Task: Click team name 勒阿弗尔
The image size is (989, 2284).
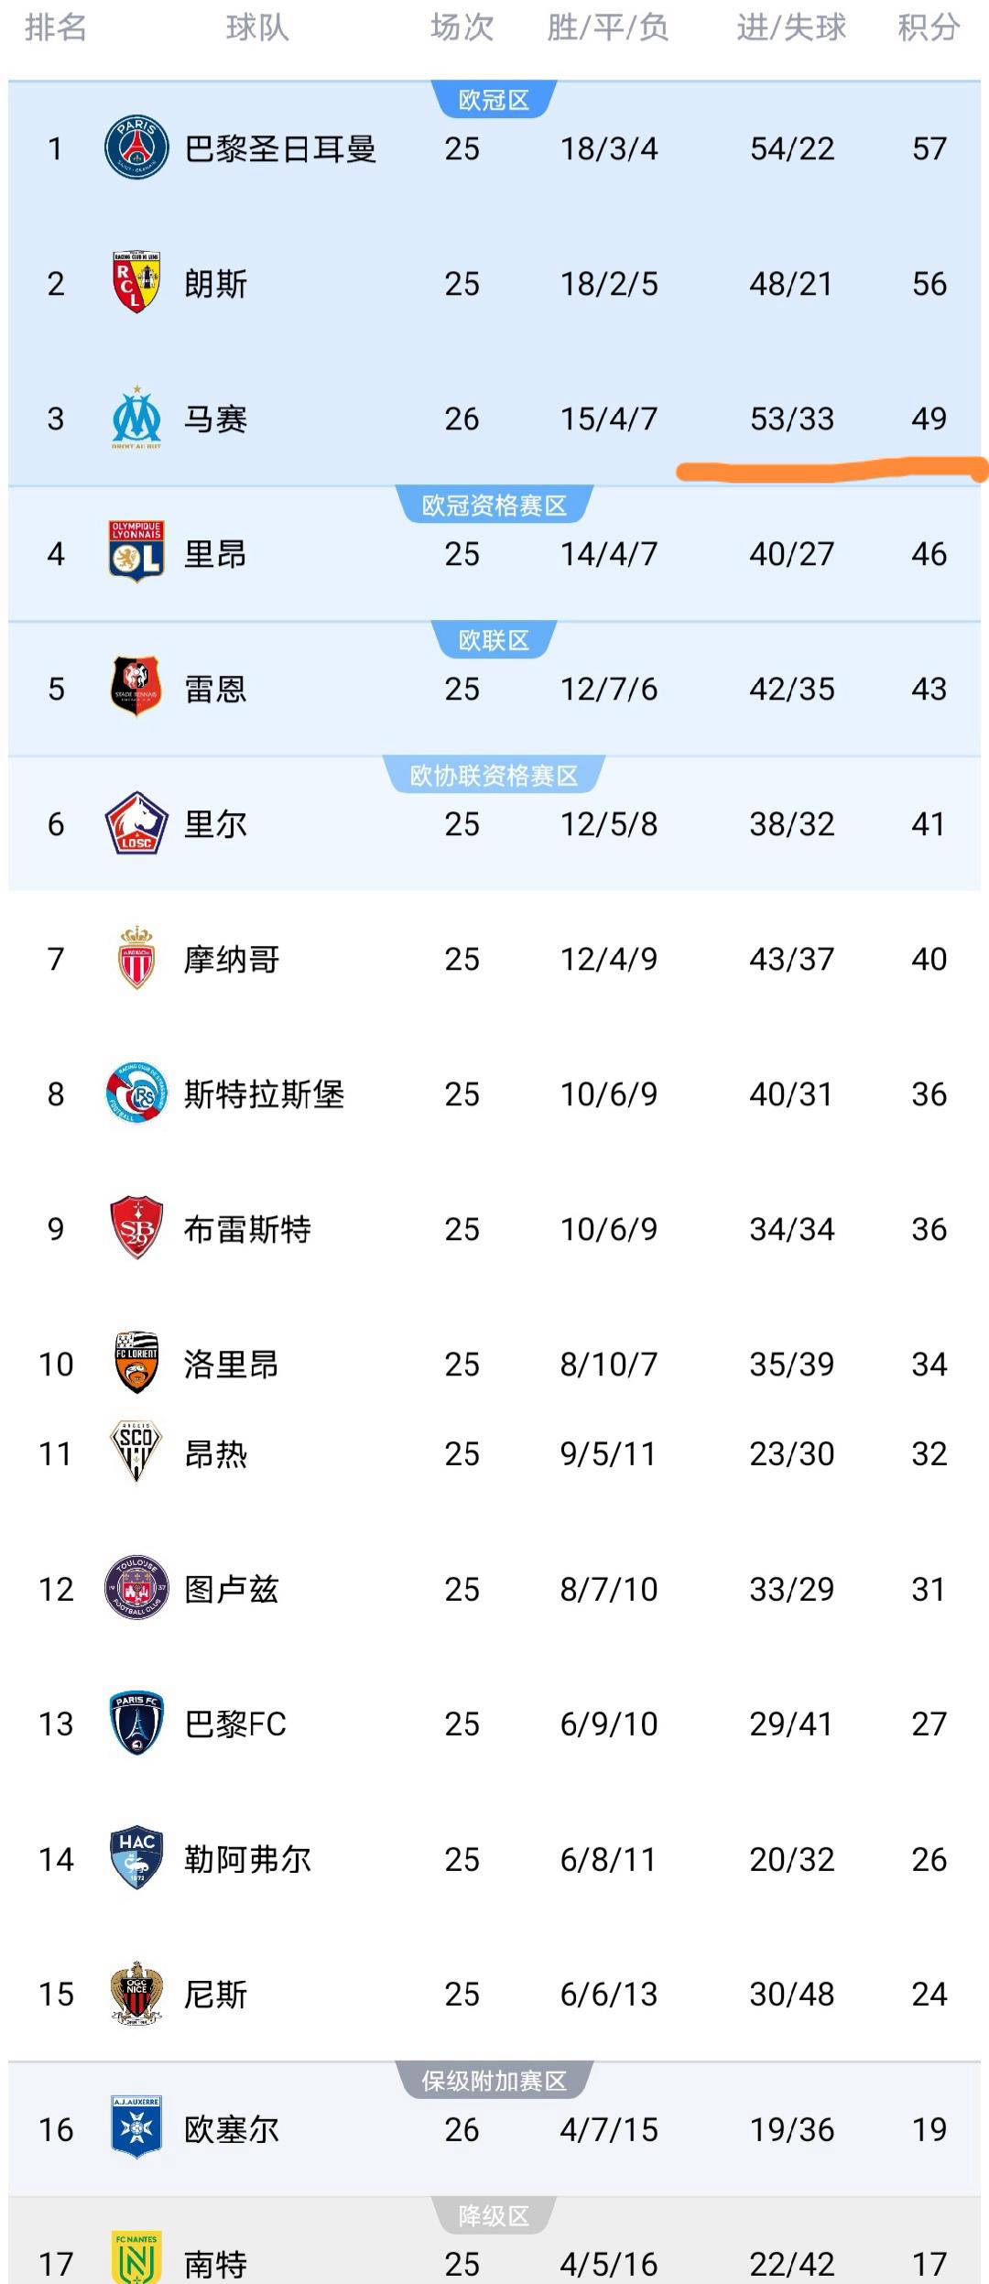Action: 247,1859
